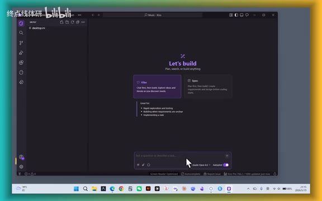Open explorer more actions ellipsis
This screenshot has width=322, height=201.
click(x=83, y=22)
